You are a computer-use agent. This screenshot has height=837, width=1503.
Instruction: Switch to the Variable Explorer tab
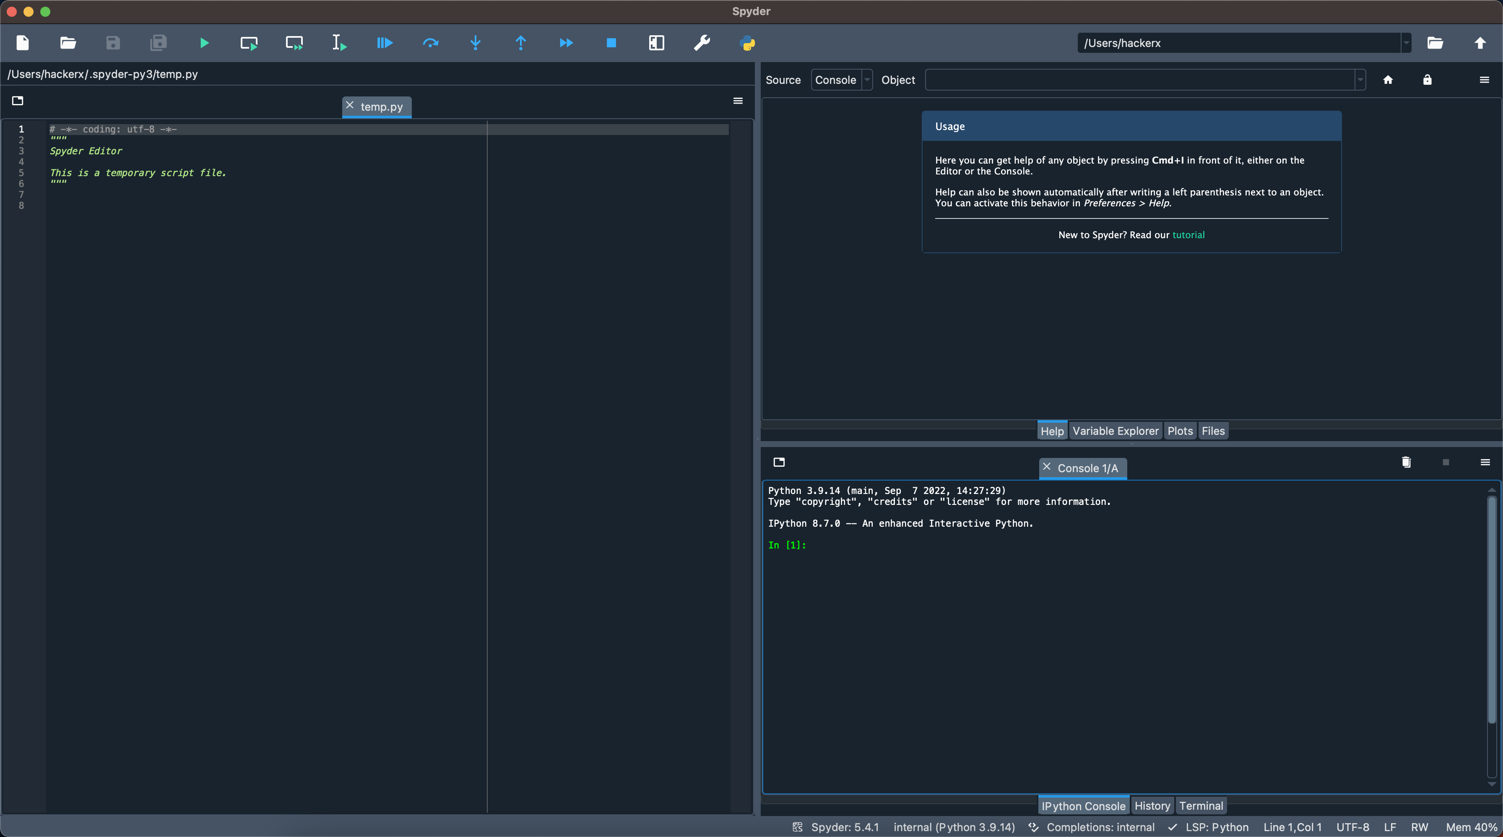coord(1115,431)
